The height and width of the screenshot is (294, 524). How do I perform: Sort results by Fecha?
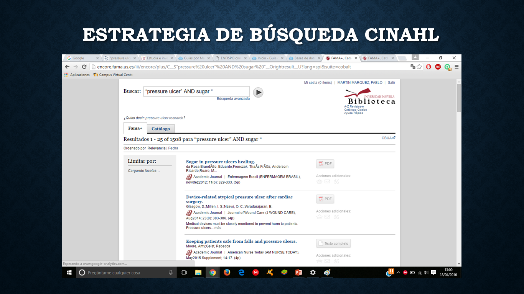173,148
